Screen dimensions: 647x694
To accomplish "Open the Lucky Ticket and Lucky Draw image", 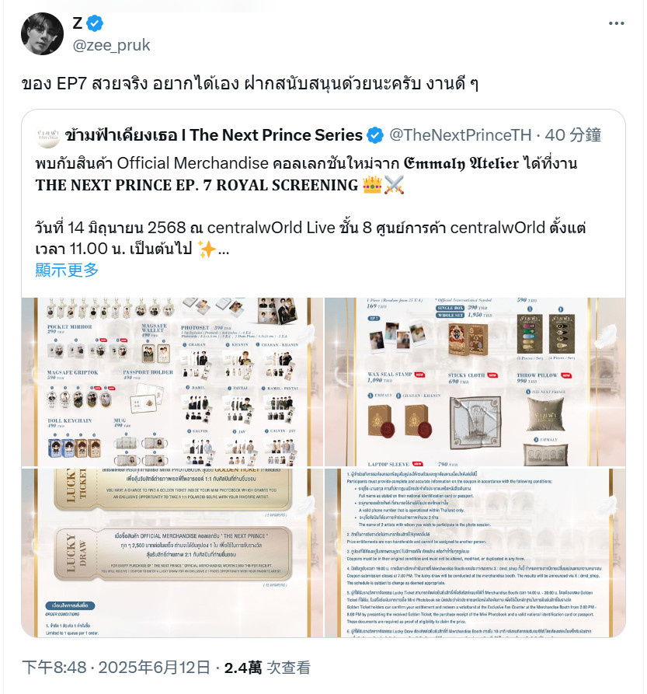I will 172,553.
